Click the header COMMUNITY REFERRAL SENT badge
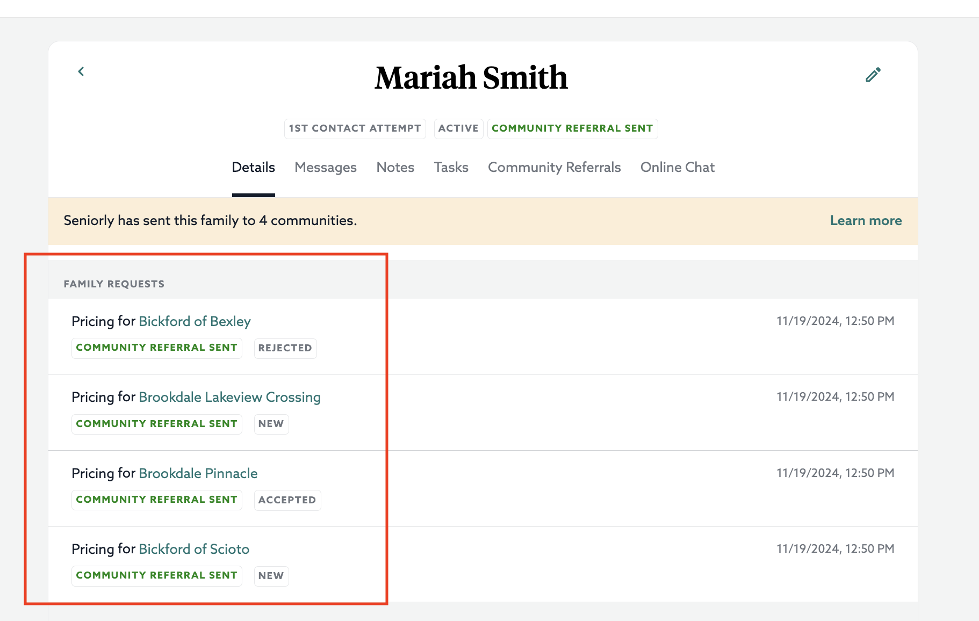979x621 pixels. click(x=573, y=129)
